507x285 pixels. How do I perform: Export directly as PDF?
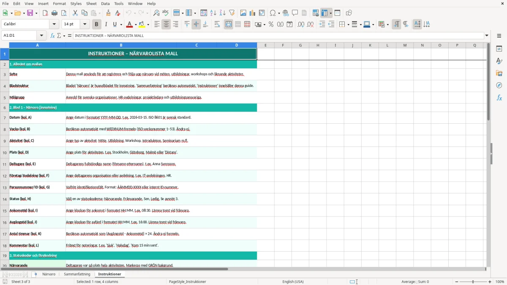point(45,13)
